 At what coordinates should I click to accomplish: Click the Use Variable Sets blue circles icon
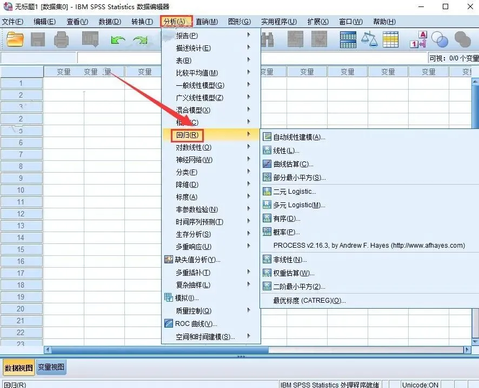[440, 39]
